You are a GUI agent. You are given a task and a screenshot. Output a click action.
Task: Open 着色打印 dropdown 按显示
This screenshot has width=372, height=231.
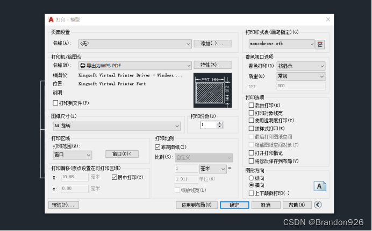(x=301, y=66)
